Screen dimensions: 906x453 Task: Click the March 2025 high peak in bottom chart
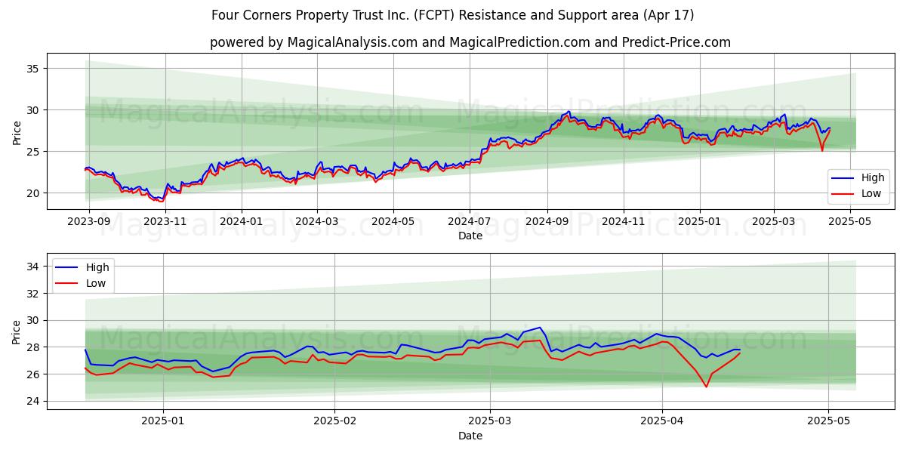(540, 328)
